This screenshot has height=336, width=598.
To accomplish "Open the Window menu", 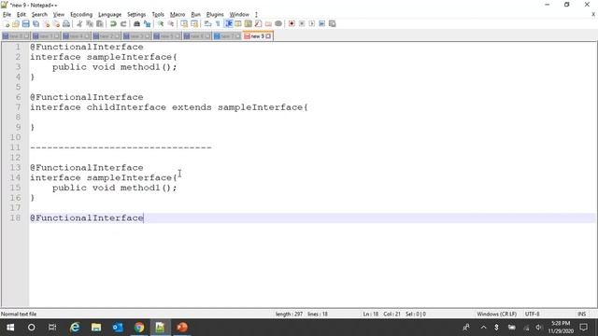I will click(239, 15).
